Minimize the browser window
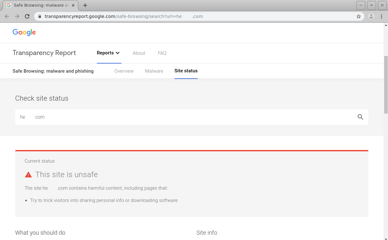The width and height of the screenshot is (388, 240). pyautogui.click(x=361, y=5)
